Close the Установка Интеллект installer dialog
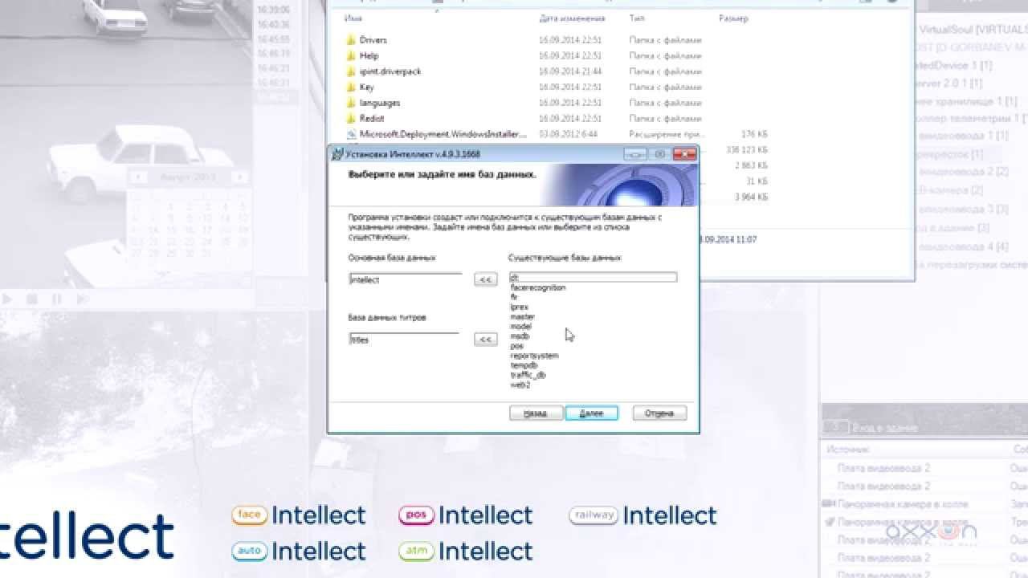 point(684,154)
